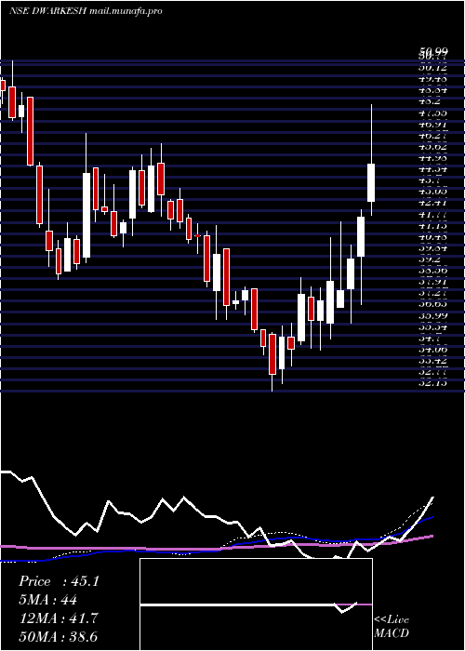
Task: Click the 5MA : 44 value
Action: (x=48, y=600)
